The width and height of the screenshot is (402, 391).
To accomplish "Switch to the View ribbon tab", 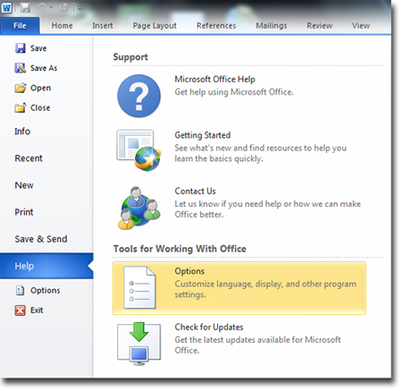I will pos(361,26).
